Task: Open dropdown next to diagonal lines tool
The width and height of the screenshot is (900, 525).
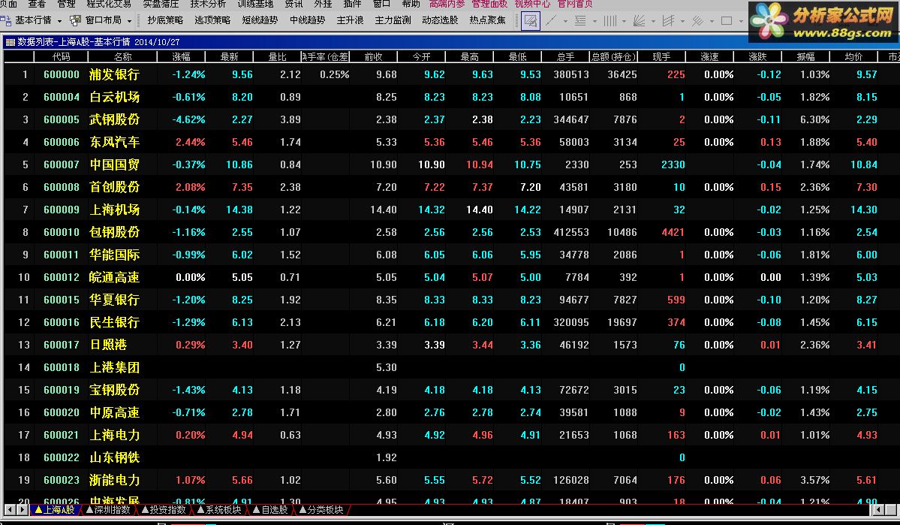Action: 712,21
